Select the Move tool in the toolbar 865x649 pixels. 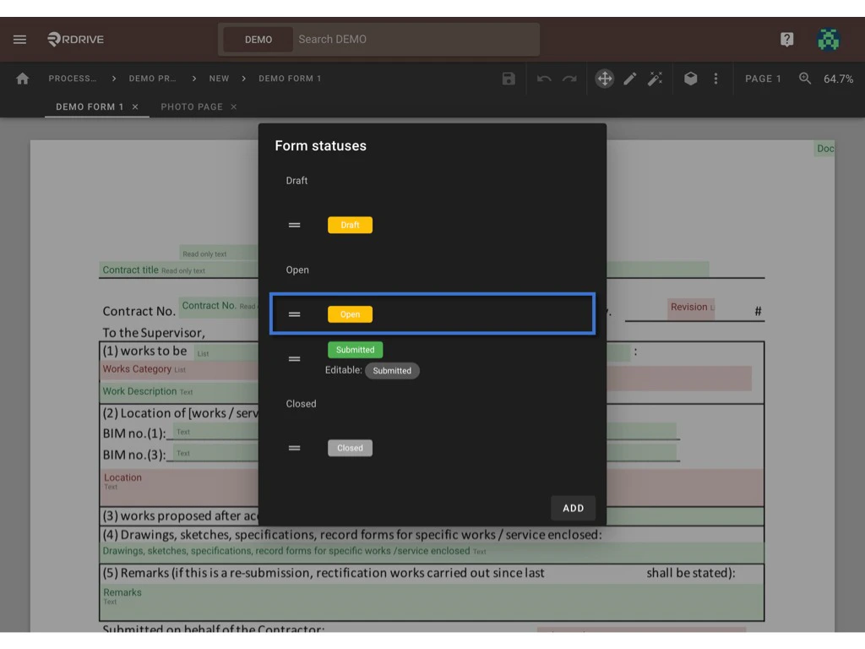click(x=604, y=78)
